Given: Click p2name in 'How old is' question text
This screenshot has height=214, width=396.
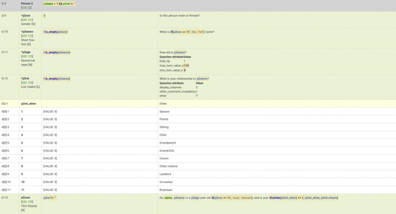Looking at the screenshot, I should (x=180, y=52).
